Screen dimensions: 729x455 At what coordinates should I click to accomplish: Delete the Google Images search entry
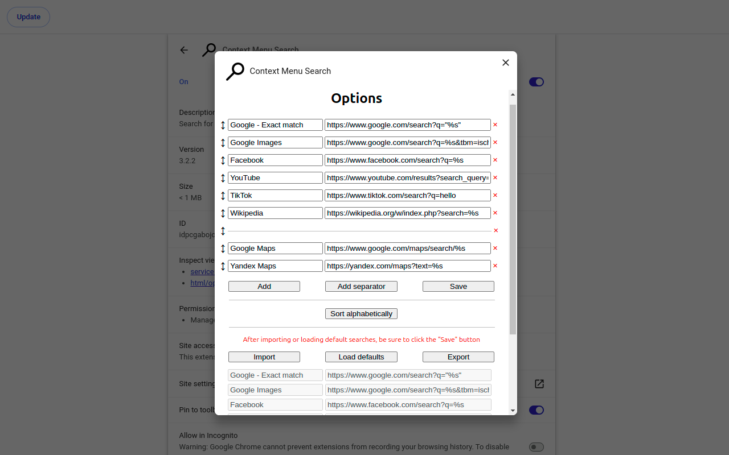pyautogui.click(x=495, y=143)
